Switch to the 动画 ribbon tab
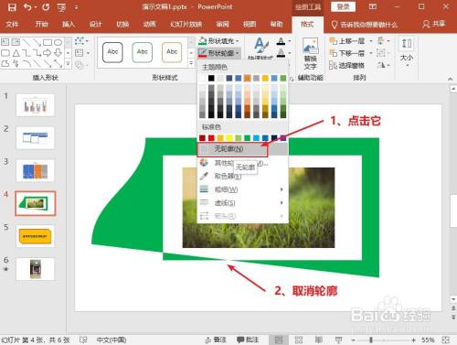Screen dimensions: 457x345 (150, 24)
